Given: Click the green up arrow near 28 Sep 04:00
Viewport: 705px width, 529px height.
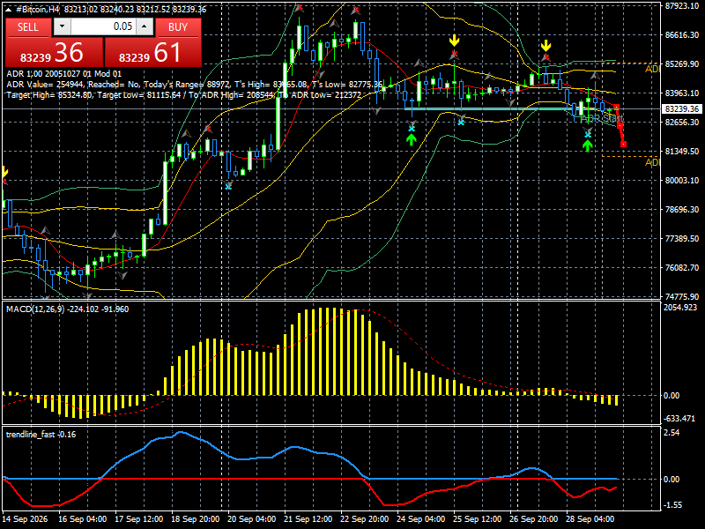Looking at the screenshot, I should [x=588, y=145].
